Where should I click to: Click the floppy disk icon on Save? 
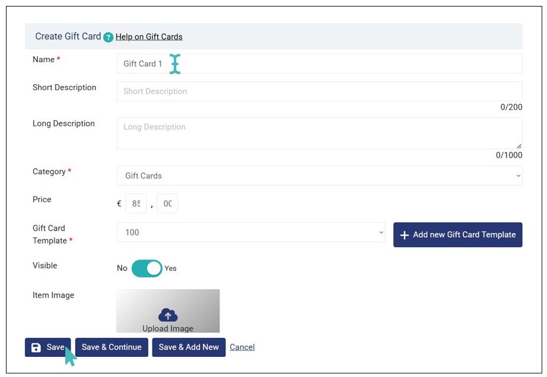tap(36, 347)
